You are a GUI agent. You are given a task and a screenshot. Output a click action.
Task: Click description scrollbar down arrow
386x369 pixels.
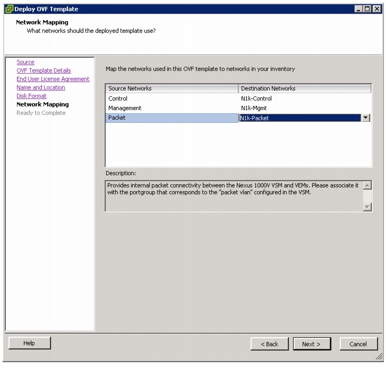[367, 207]
